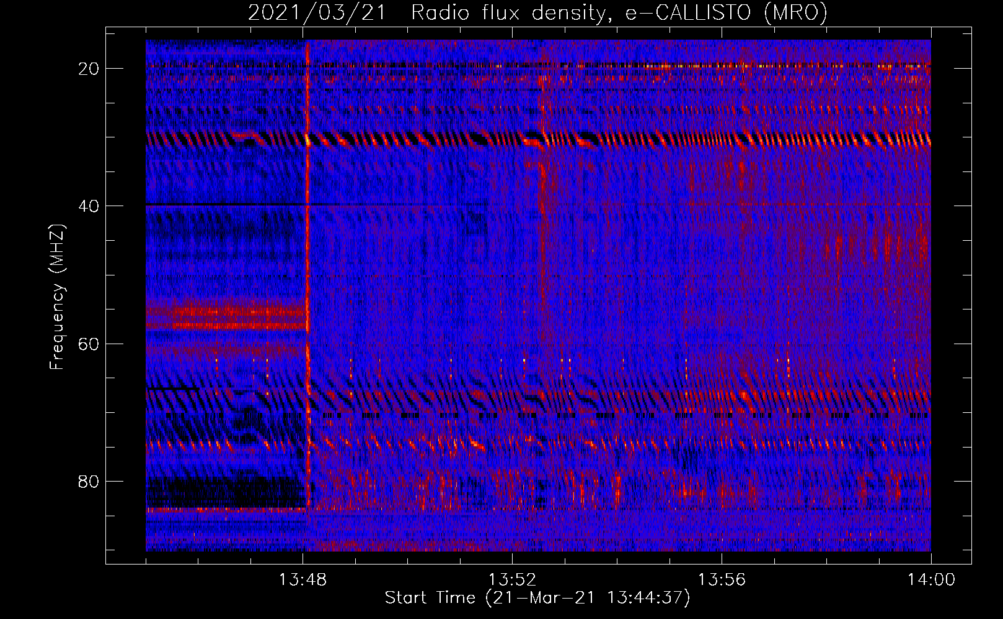Click the "20" frequency tick label

coord(89,69)
